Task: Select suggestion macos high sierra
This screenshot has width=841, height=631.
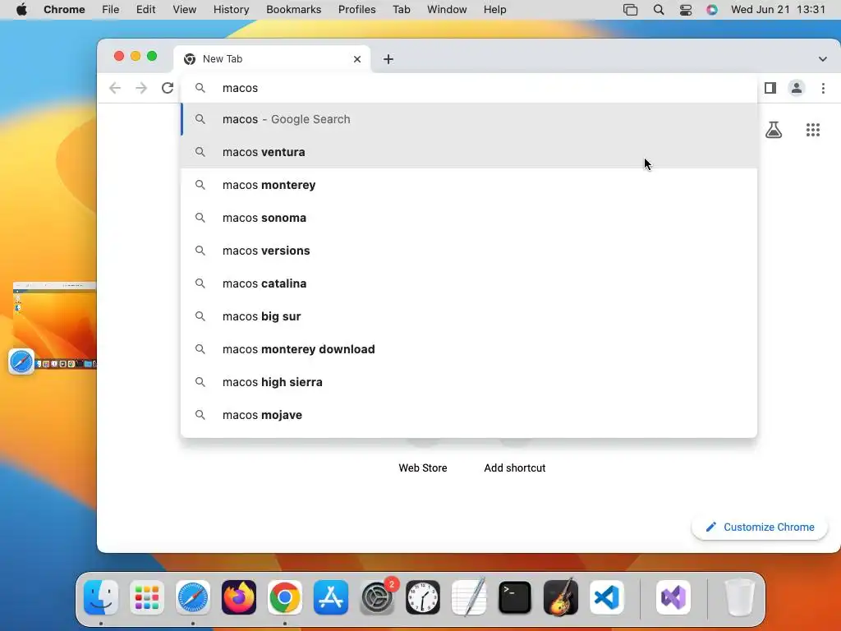Action: (469, 382)
